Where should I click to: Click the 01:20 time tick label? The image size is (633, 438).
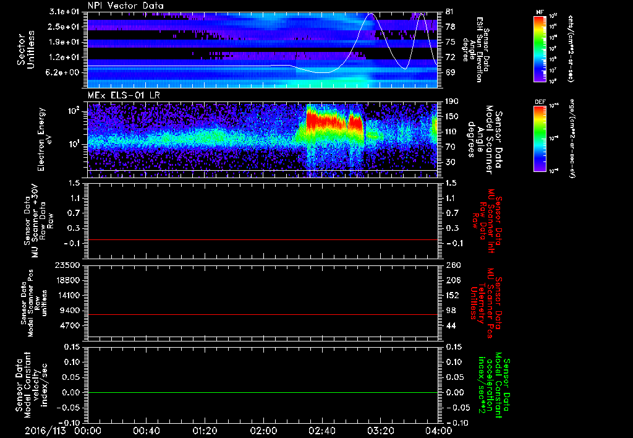point(205,431)
